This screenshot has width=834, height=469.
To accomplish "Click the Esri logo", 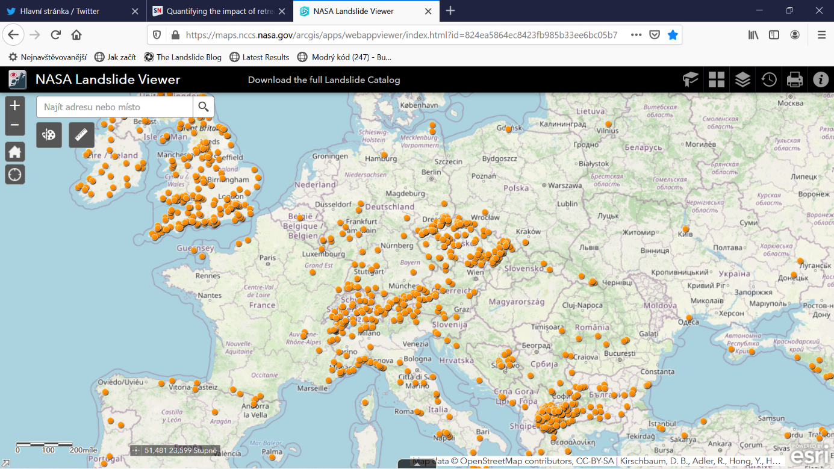I will 811,456.
